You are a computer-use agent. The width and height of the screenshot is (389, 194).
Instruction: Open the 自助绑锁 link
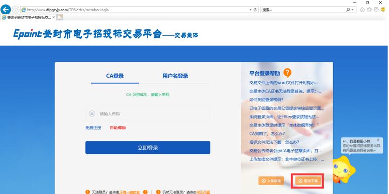117,127
